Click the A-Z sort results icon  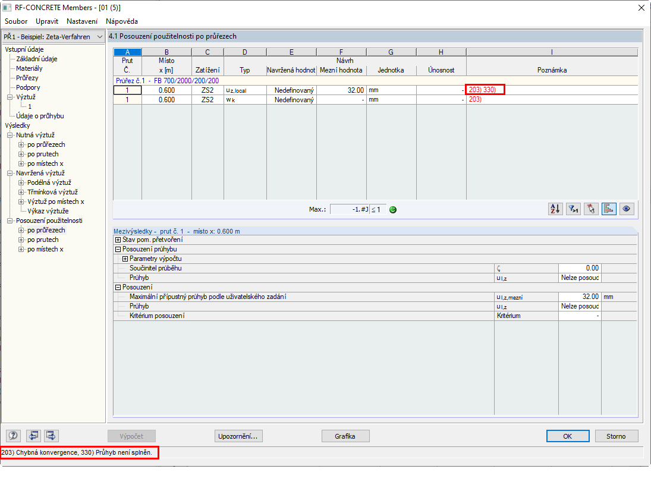pyautogui.click(x=555, y=209)
